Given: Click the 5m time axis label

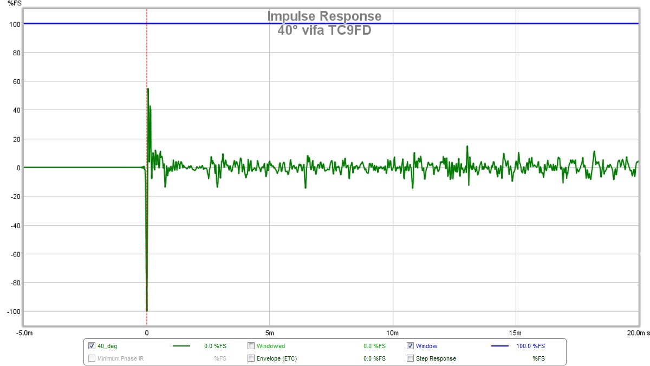Looking at the screenshot, I should (269, 332).
